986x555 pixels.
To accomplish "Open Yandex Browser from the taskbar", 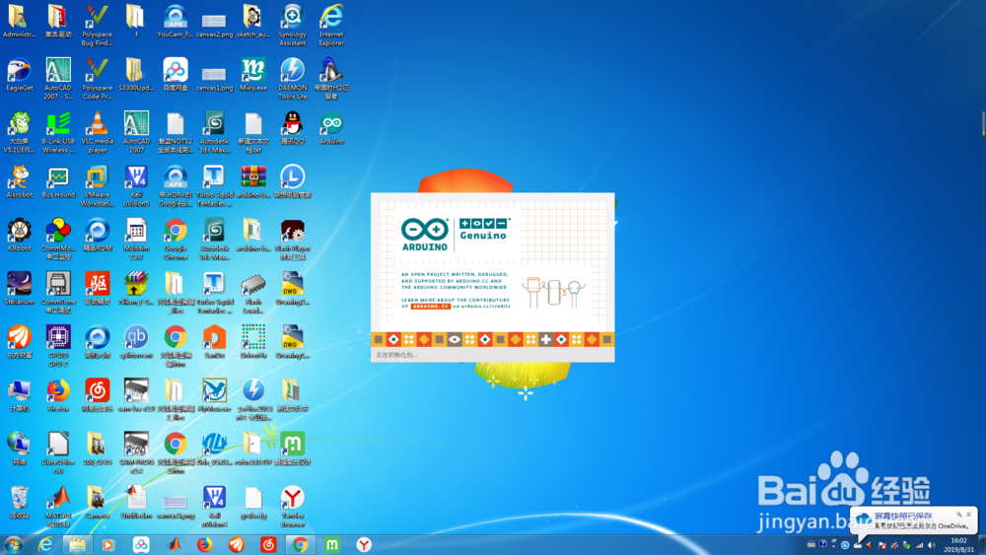I will click(364, 545).
